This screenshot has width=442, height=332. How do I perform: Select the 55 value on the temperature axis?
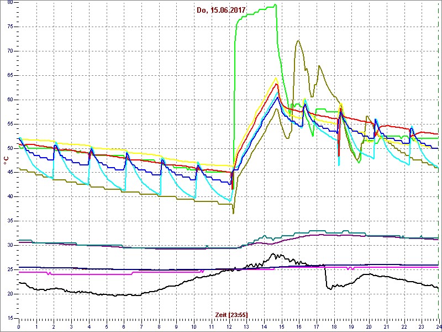(x=9, y=124)
